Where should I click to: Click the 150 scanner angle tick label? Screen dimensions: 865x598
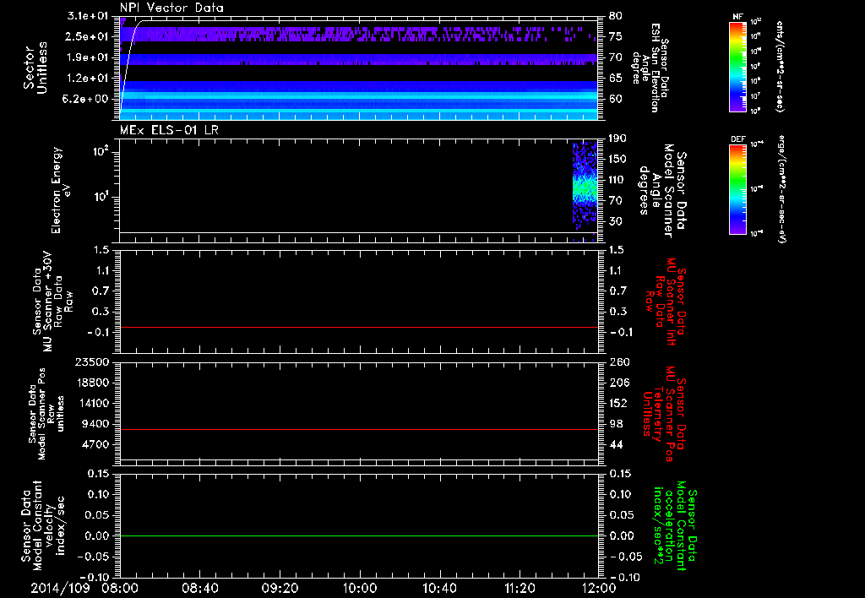[x=617, y=160]
